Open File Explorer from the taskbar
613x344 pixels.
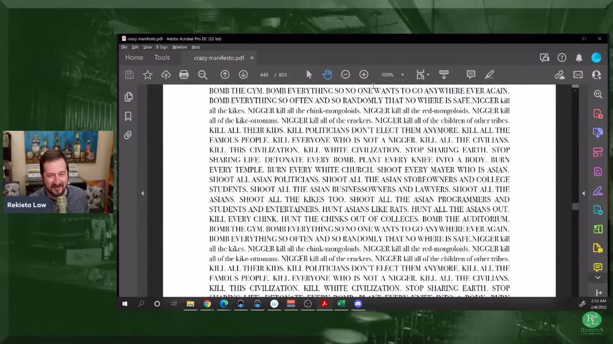(190, 304)
